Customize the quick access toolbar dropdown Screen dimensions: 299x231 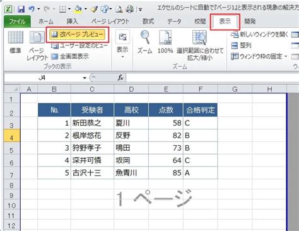pos(140,9)
